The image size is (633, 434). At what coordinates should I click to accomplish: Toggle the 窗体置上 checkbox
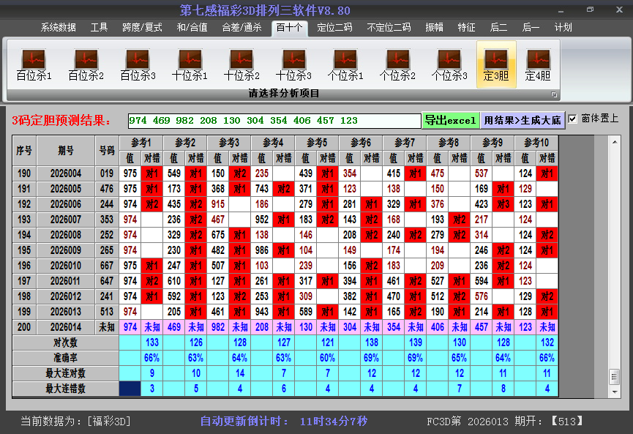pyautogui.click(x=572, y=119)
